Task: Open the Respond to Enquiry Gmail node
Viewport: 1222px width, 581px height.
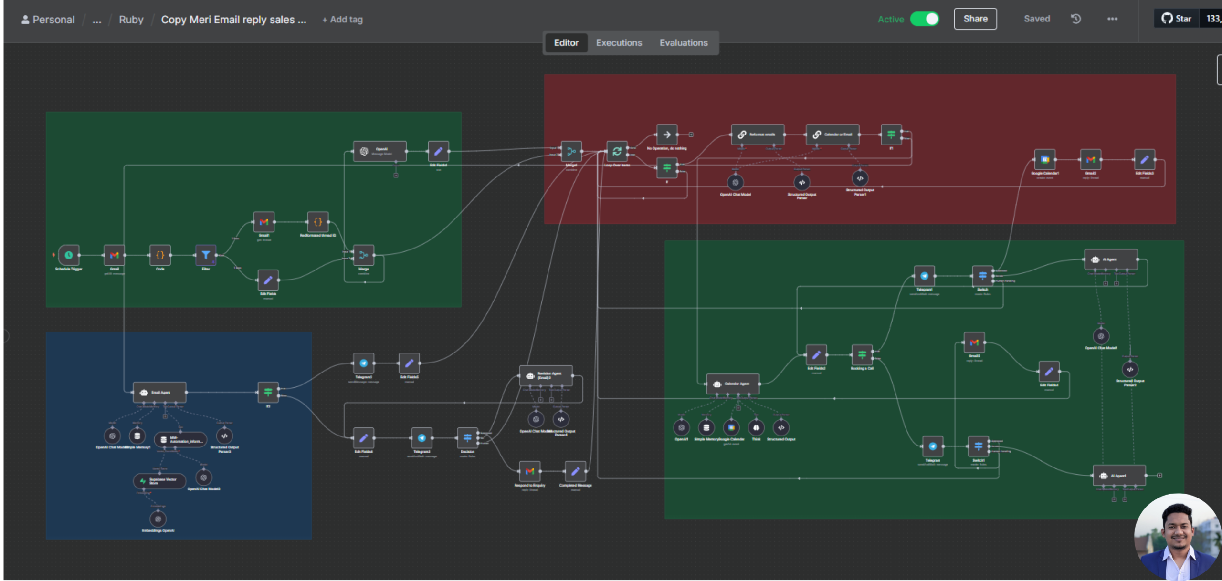Action: [x=529, y=471]
